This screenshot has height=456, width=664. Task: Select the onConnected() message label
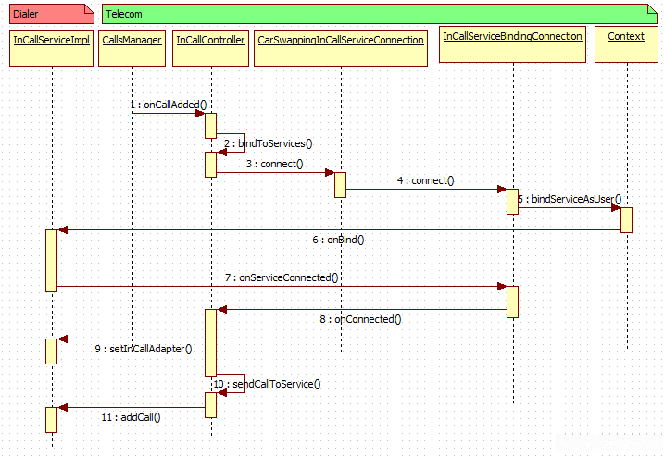(360, 319)
